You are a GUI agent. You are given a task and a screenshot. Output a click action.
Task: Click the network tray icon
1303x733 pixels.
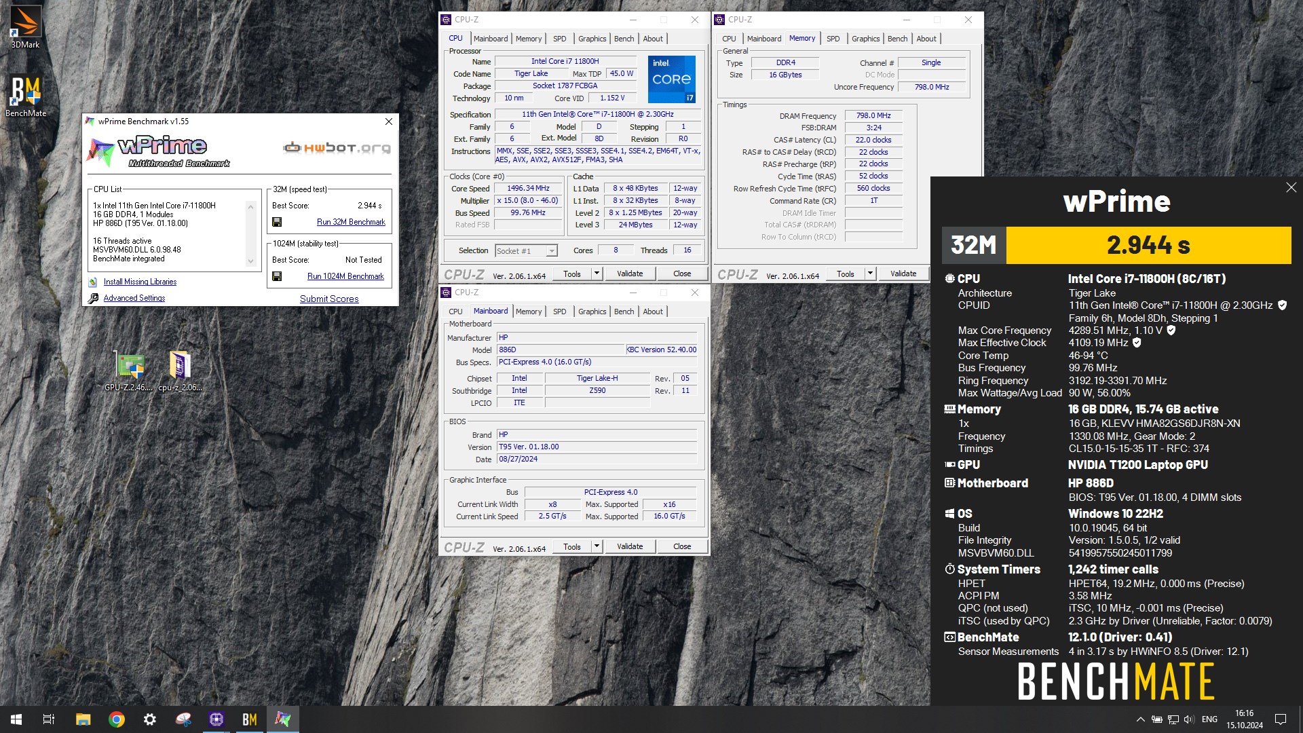pyautogui.click(x=1173, y=719)
